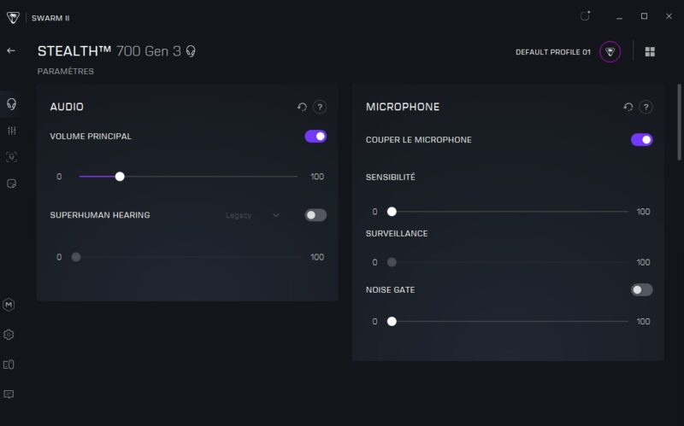Expand the Legacy mode dropdown

(252, 215)
